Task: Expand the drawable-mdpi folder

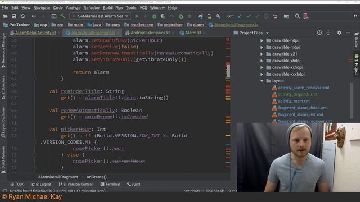Action: point(262,47)
